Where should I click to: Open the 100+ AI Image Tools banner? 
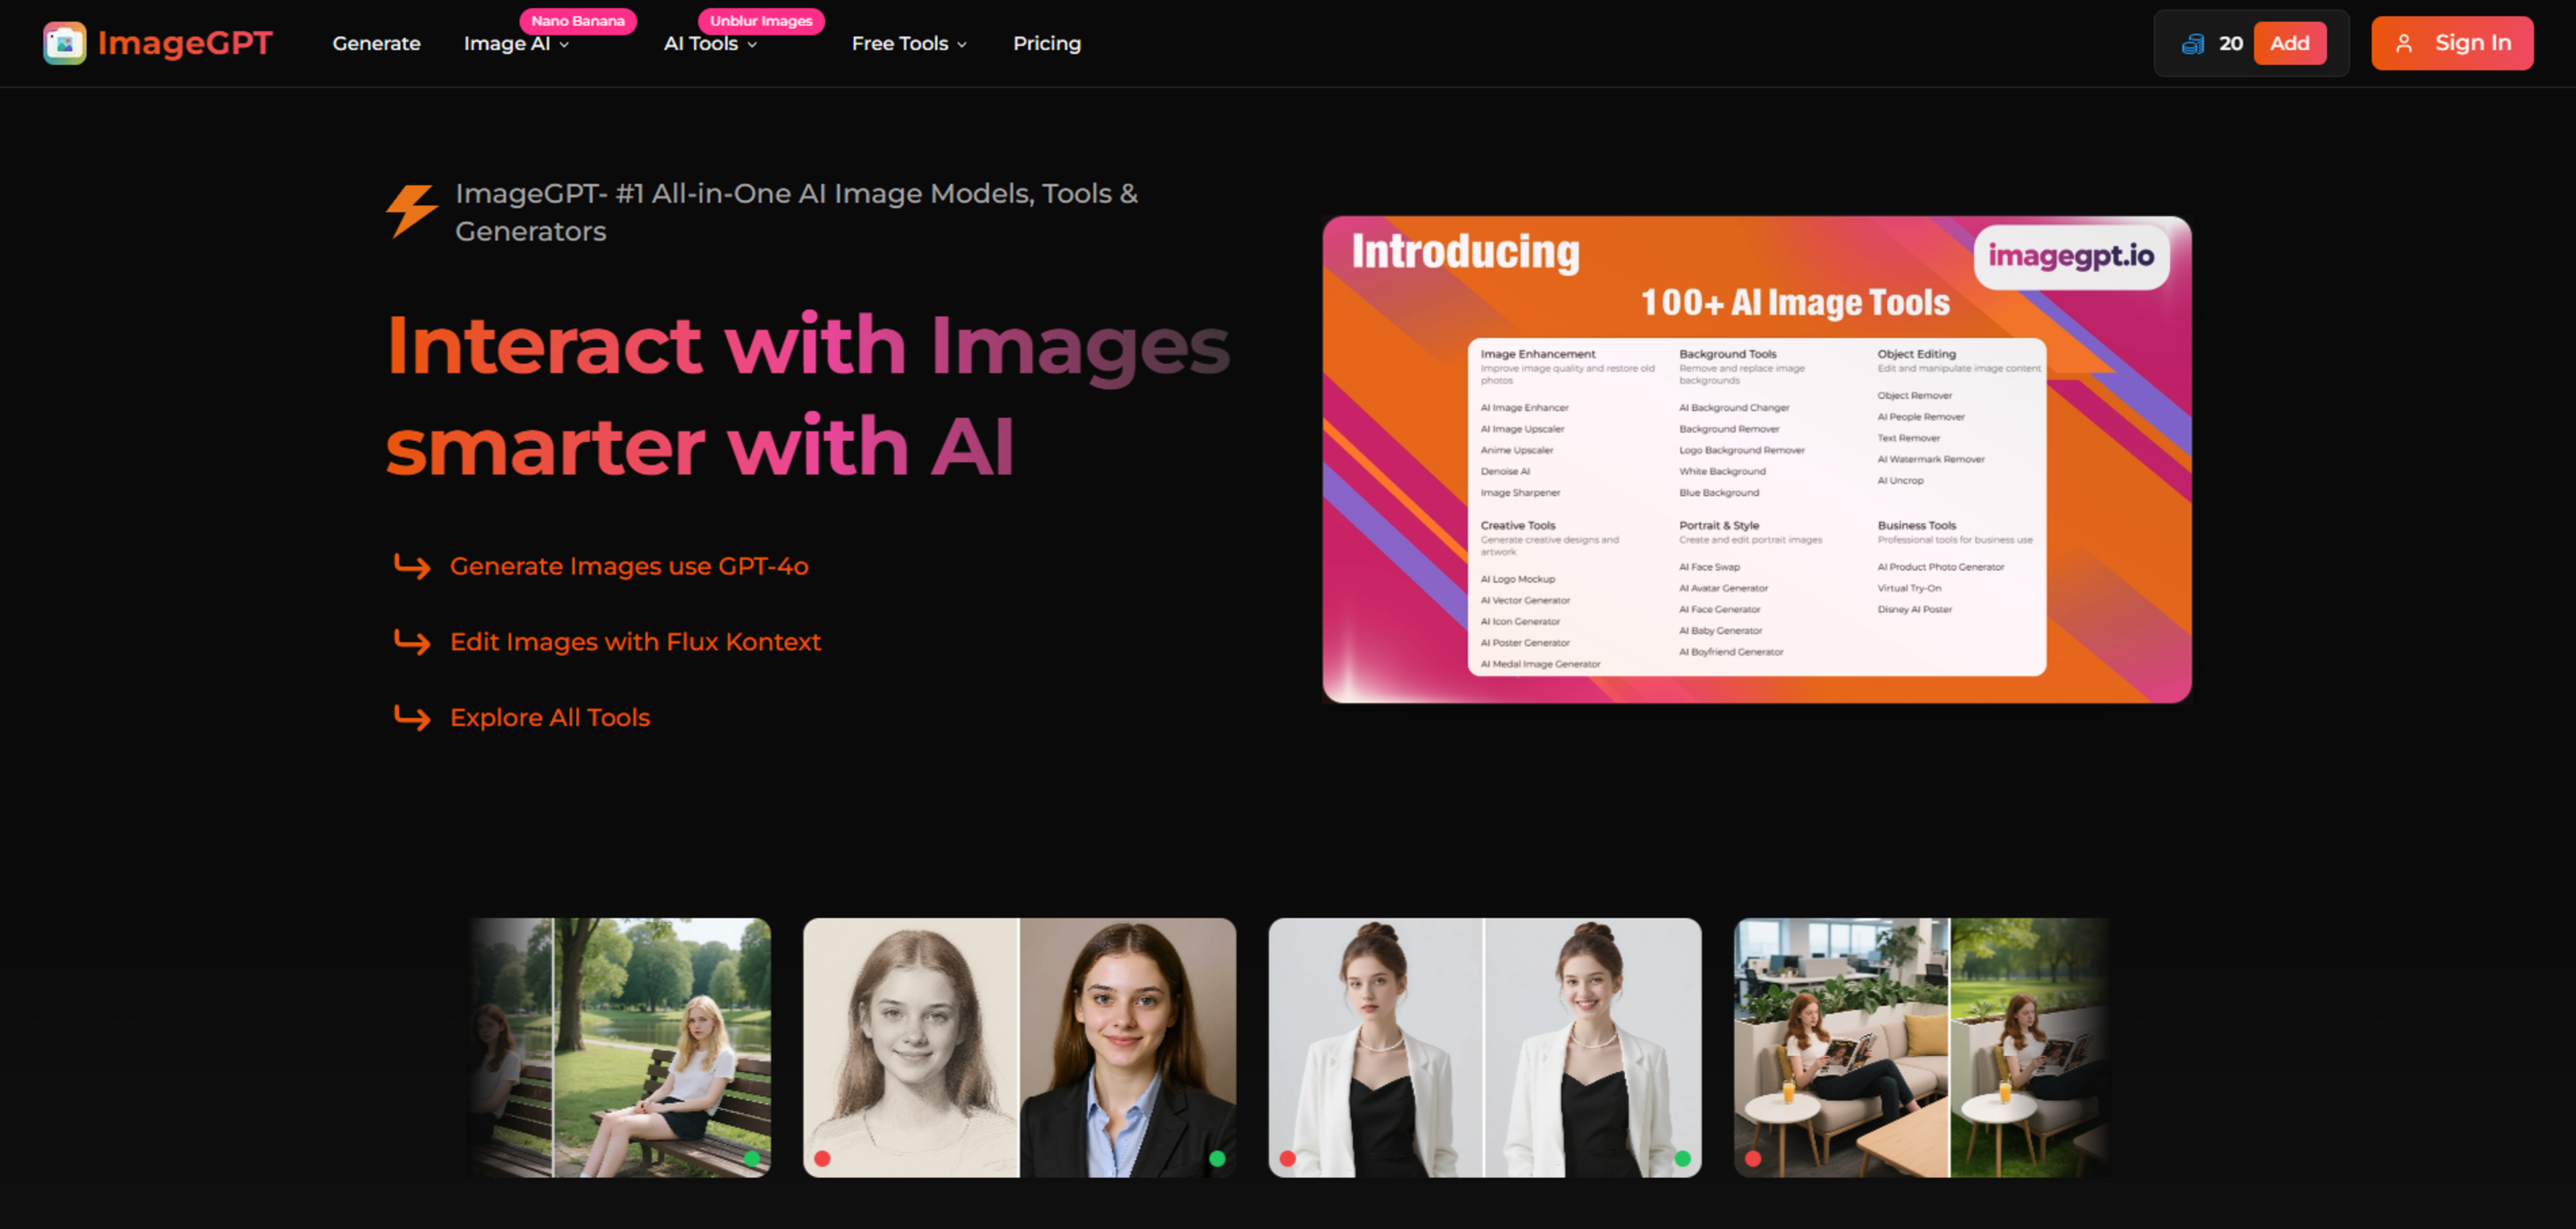coord(1756,460)
